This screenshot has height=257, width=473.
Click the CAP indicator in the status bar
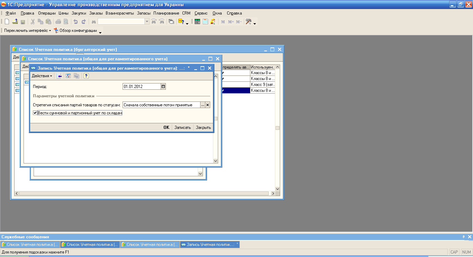(x=454, y=252)
